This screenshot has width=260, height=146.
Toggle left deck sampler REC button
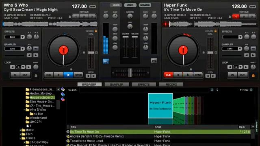coord(36,49)
